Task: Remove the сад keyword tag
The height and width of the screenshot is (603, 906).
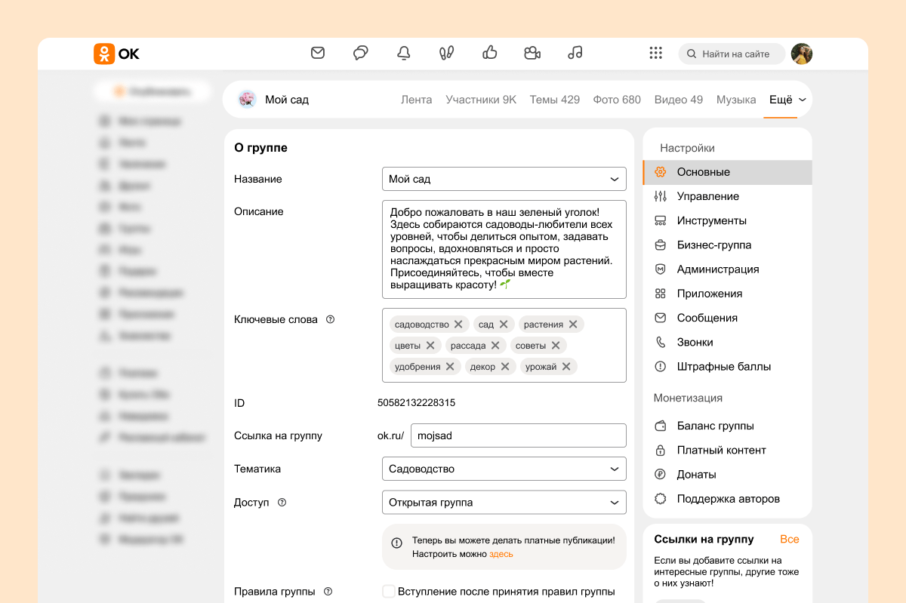Action: tap(504, 324)
